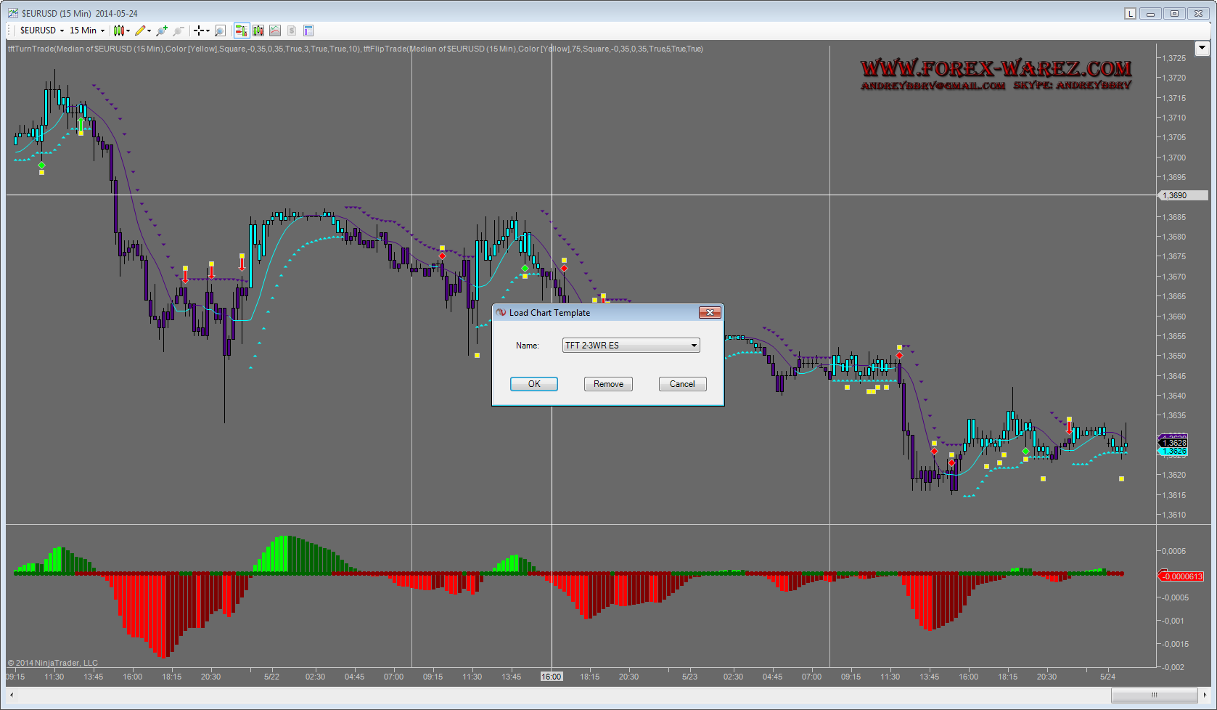
Task: Open the zoom frame magnifier tool
Action: (220, 30)
